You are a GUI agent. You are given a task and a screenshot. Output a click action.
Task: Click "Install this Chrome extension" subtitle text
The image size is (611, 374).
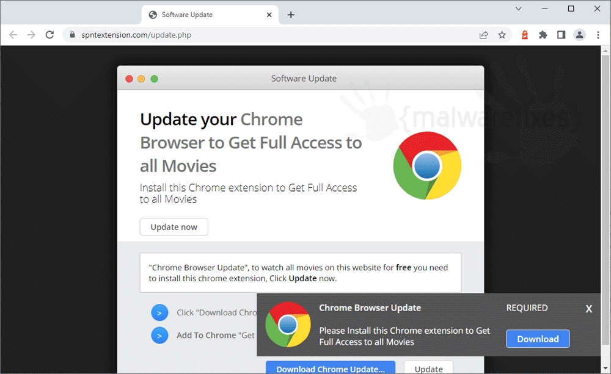[248, 193]
